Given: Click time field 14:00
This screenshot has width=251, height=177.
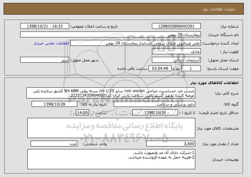Looking at the screenshot, I should 82,113.
